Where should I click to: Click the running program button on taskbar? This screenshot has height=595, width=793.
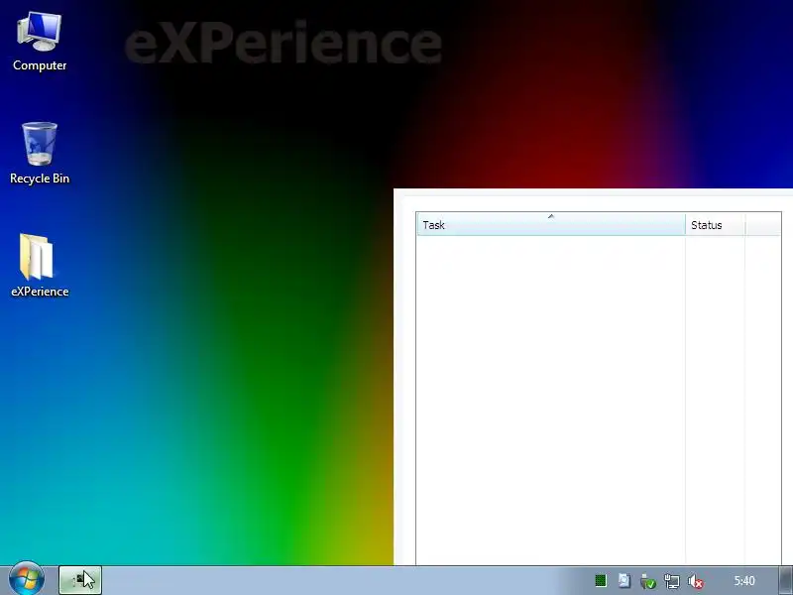pos(80,580)
